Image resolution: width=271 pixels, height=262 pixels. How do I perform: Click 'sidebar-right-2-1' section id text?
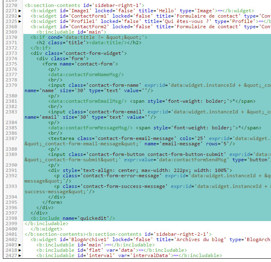click(x=181, y=234)
